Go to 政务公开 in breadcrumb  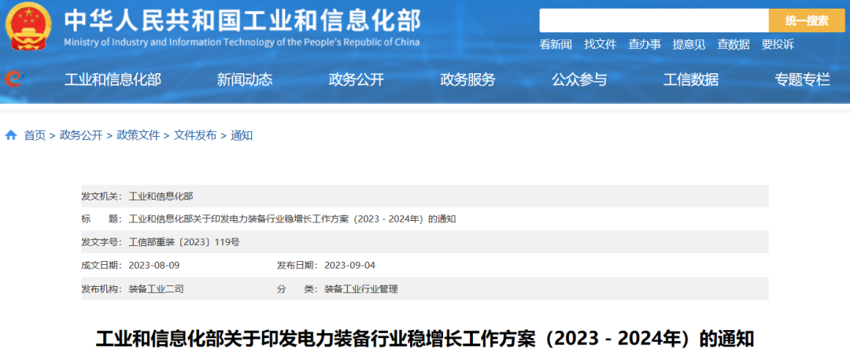(x=81, y=135)
